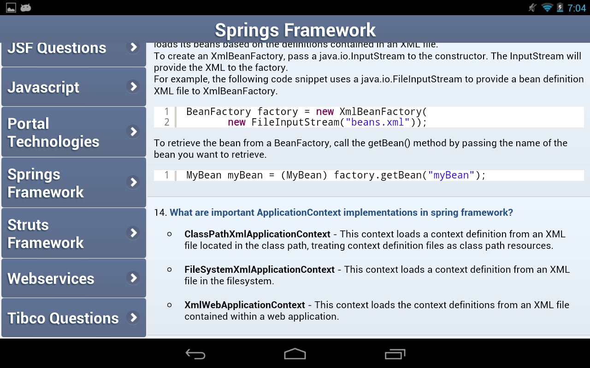Select Springs Framework in the sidebar
Viewport: 590px width, 368px height.
pyautogui.click(x=74, y=183)
